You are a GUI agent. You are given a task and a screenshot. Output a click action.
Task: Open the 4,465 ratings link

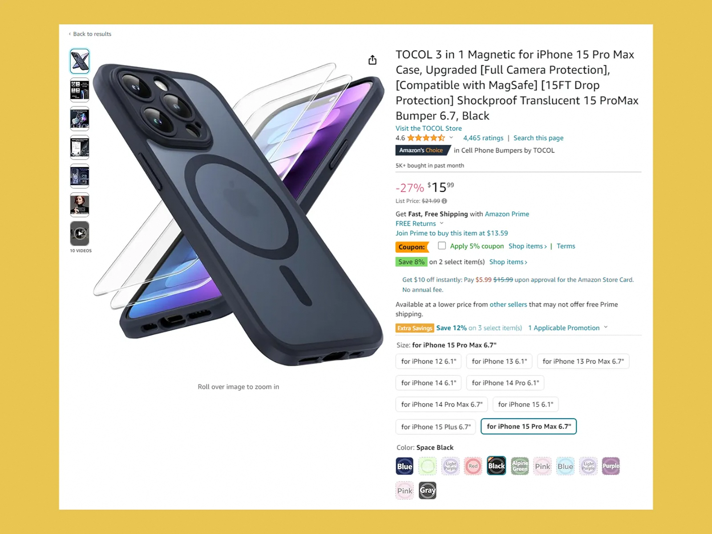483,138
